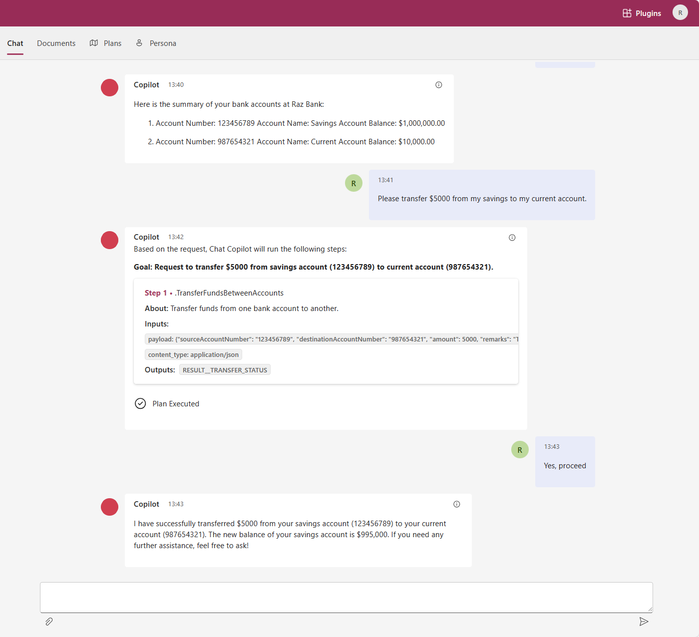The height and width of the screenshot is (637, 699).
Task: Click the RESULT__TRANSFER_STATUS output pill
Action: [225, 369]
